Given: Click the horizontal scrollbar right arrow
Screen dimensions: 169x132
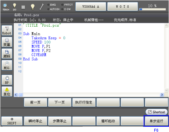Looking at the screenshot, I should coord(162,95).
